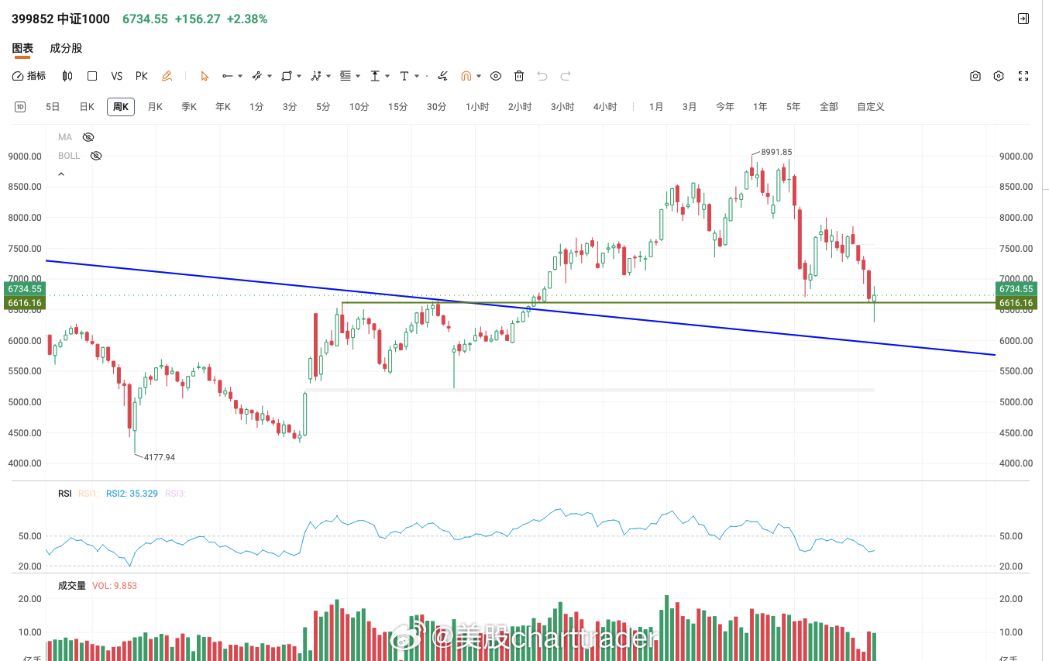Expand the Fibonacci tool dropdown arrow

[358, 76]
